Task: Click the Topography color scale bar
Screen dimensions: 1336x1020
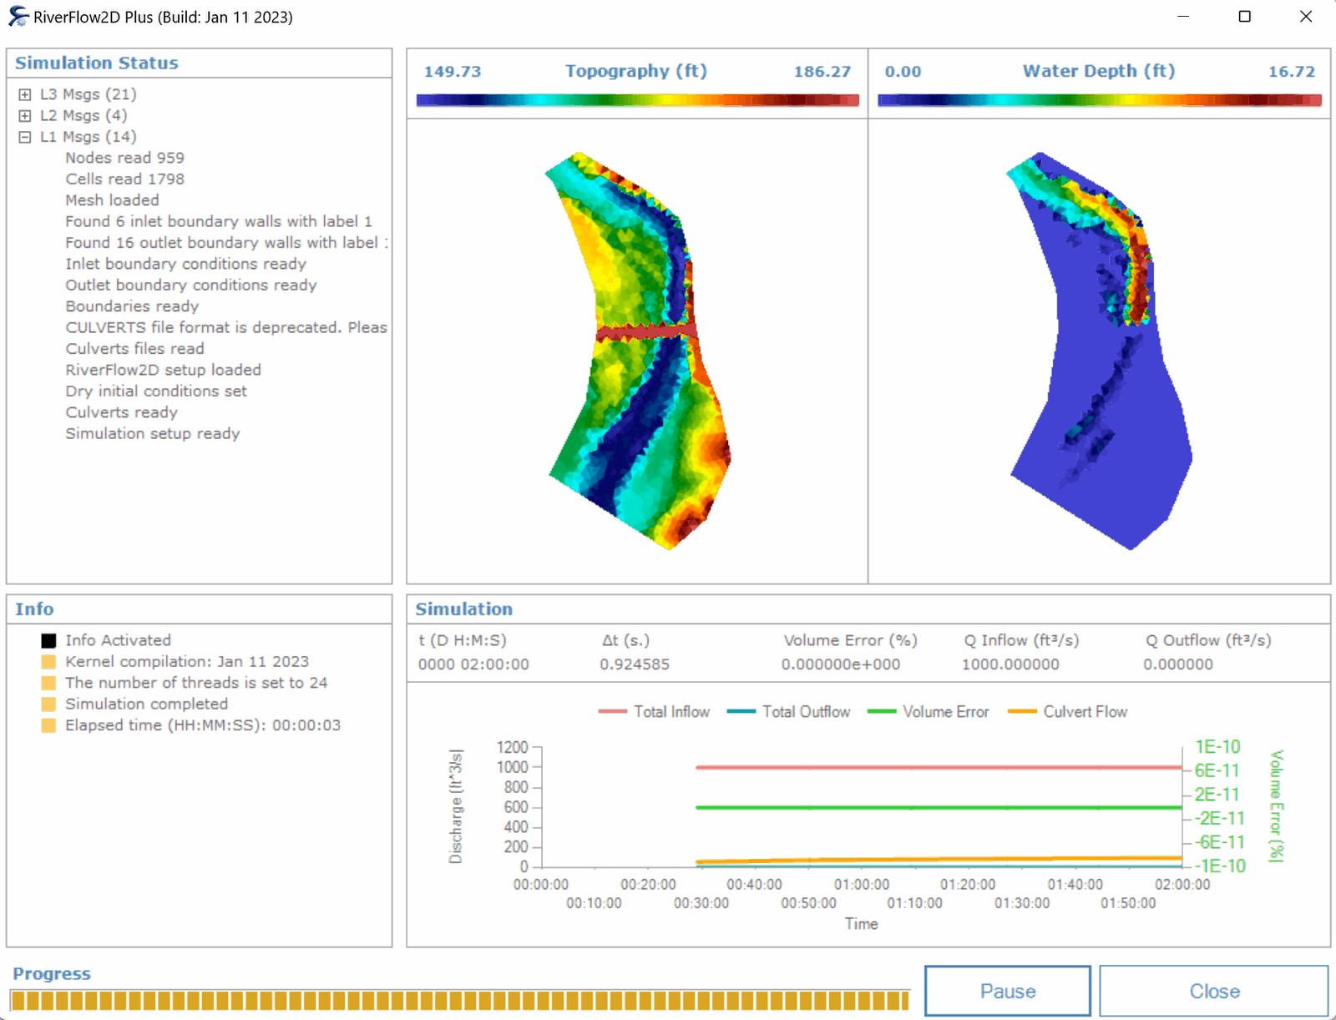Action: (x=637, y=100)
